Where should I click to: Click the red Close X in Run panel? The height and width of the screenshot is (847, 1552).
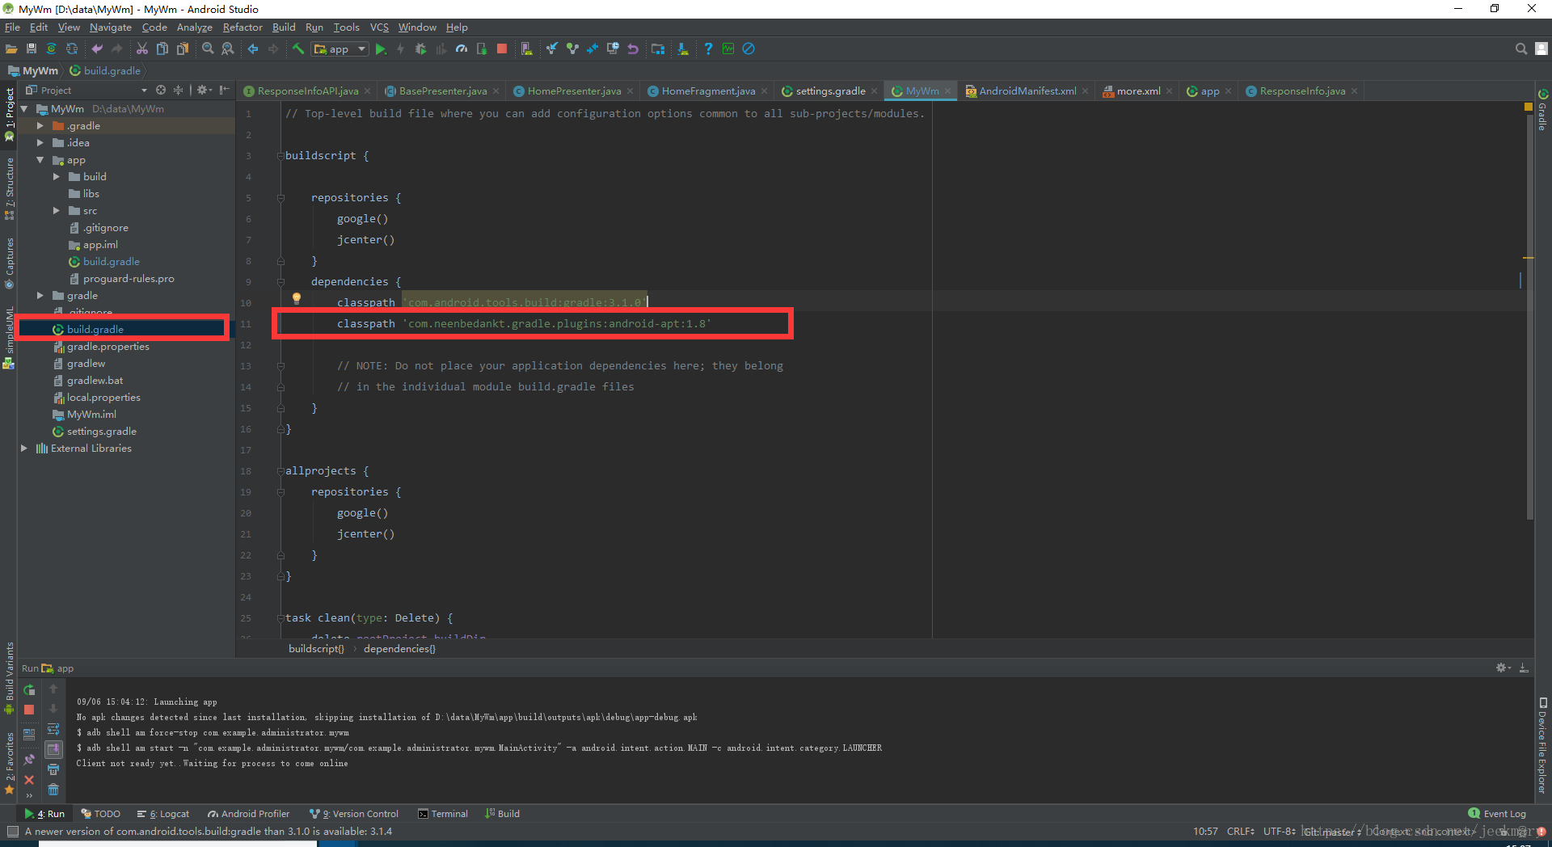[x=29, y=780]
